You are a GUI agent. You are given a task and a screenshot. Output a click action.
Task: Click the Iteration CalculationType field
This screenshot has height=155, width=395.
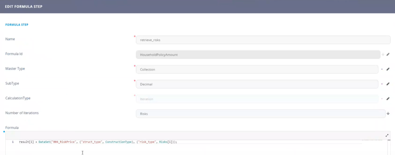[257, 99]
